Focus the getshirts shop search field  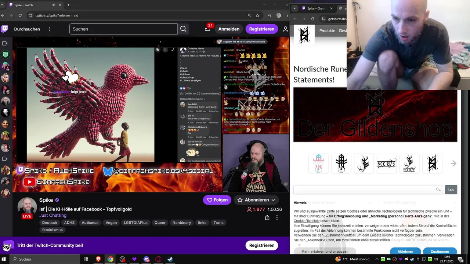click(369, 190)
